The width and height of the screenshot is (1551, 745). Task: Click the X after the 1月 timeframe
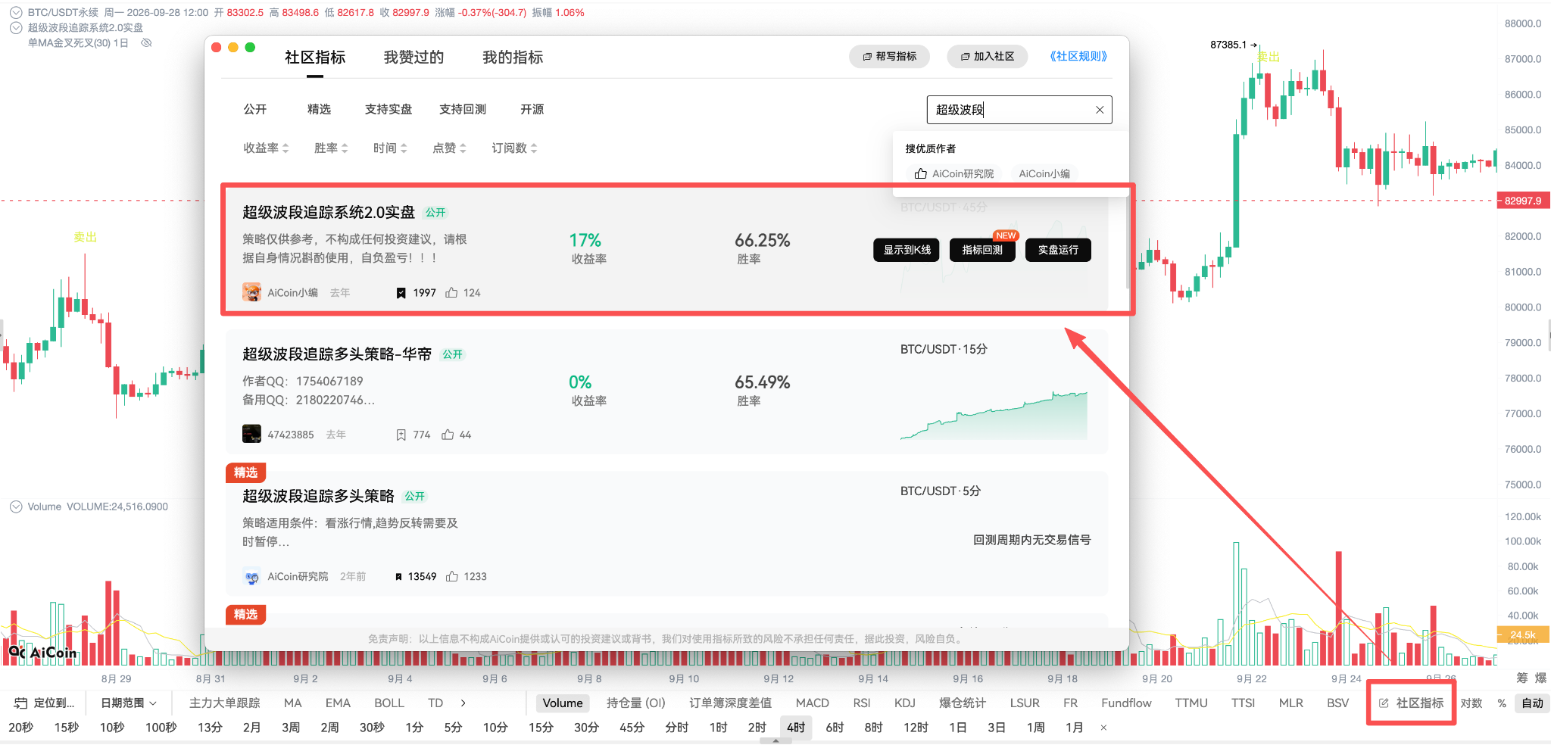click(1103, 728)
